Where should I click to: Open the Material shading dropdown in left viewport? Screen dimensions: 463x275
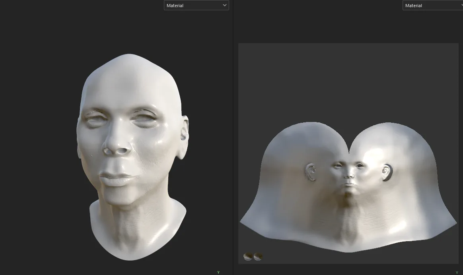(x=196, y=5)
